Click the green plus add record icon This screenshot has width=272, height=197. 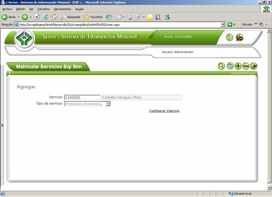[x=238, y=66]
